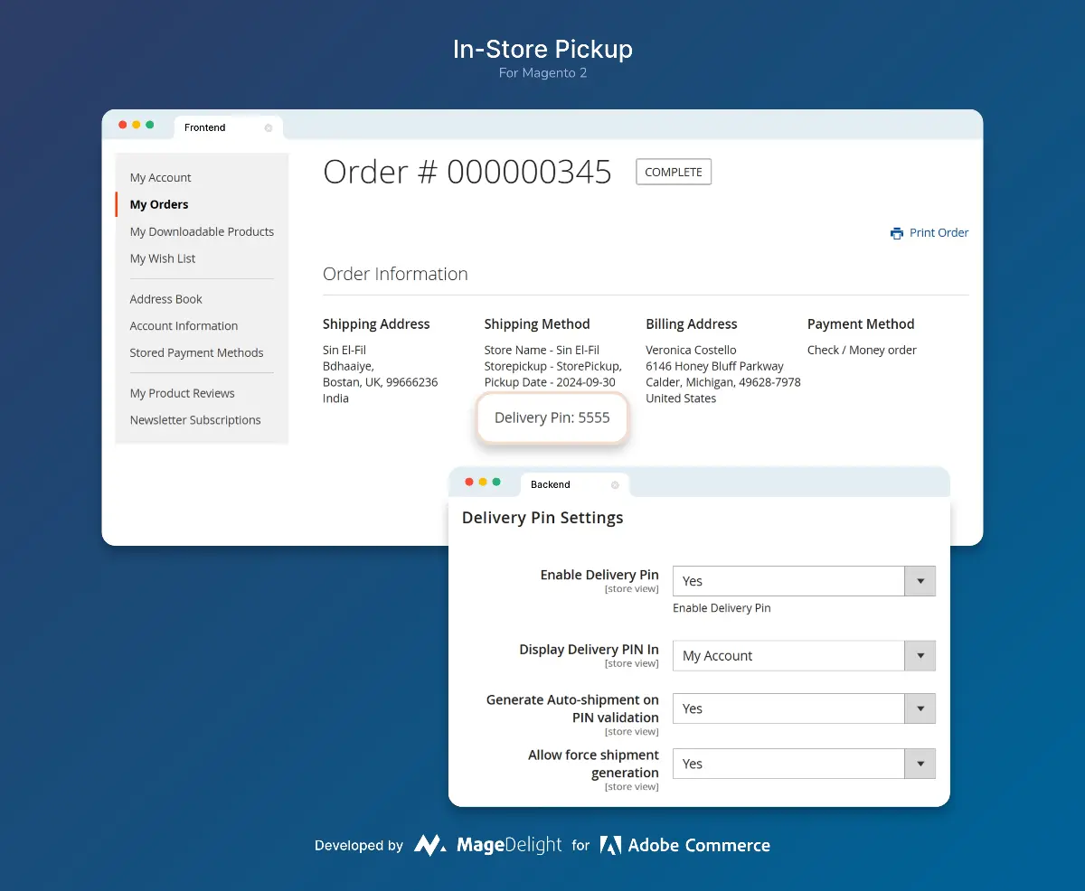The width and height of the screenshot is (1085, 891).
Task: Go to My Downloadable Products
Action: pyautogui.click(x=202, y=232)
